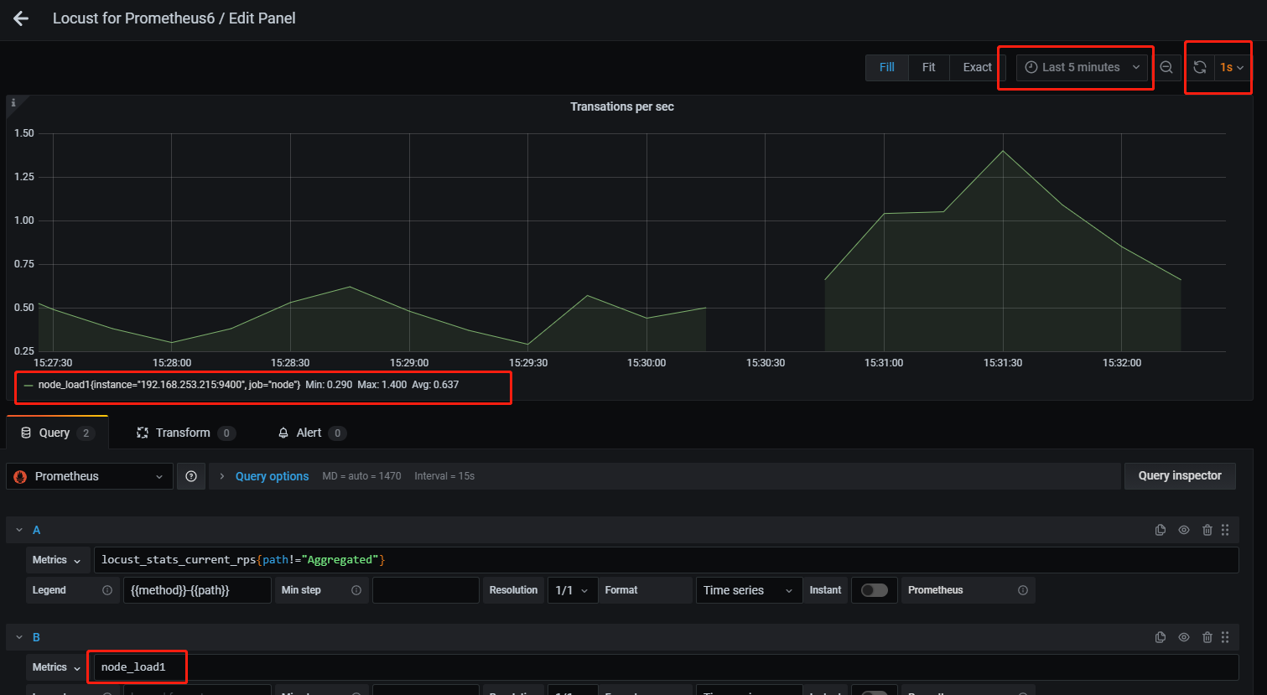
Task: Duplicate query A using the copy icon
Action: (1160, 530)
